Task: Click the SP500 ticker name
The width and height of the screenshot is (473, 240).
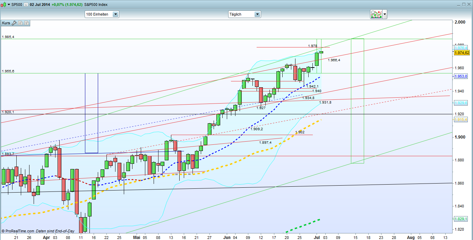Action: 17,5
